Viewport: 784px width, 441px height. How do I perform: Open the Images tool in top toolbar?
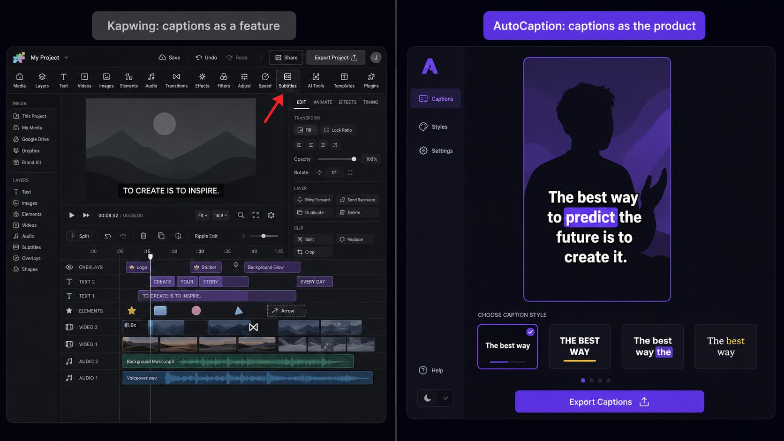tap(106, 80)
